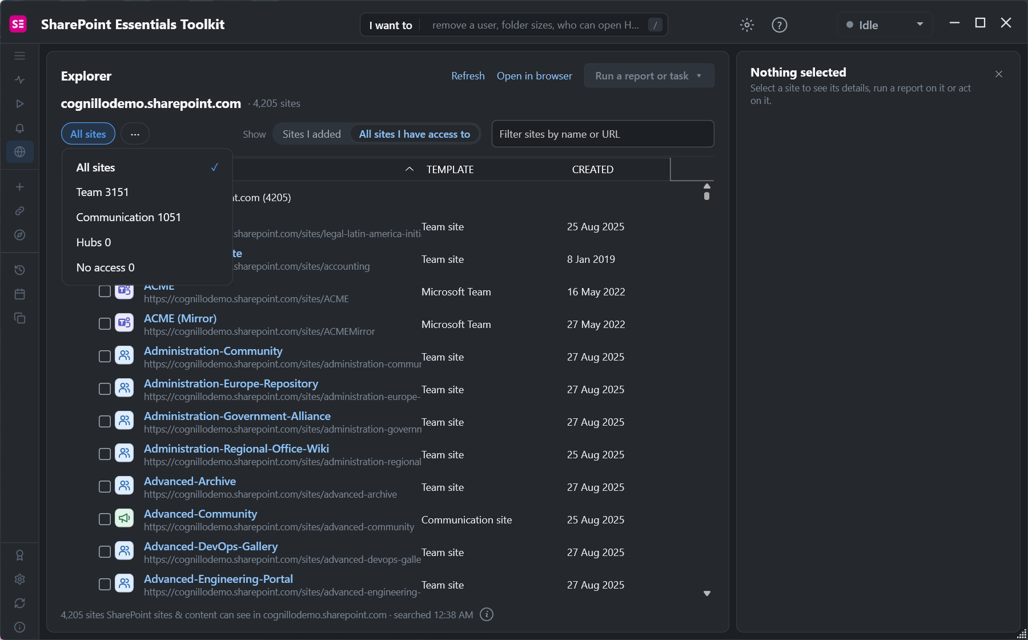Viewport: 1028px width, 640px height.
Task: Open the hamburger menu in sidebar
Action: pyautogui.click(x=19, y=56)
